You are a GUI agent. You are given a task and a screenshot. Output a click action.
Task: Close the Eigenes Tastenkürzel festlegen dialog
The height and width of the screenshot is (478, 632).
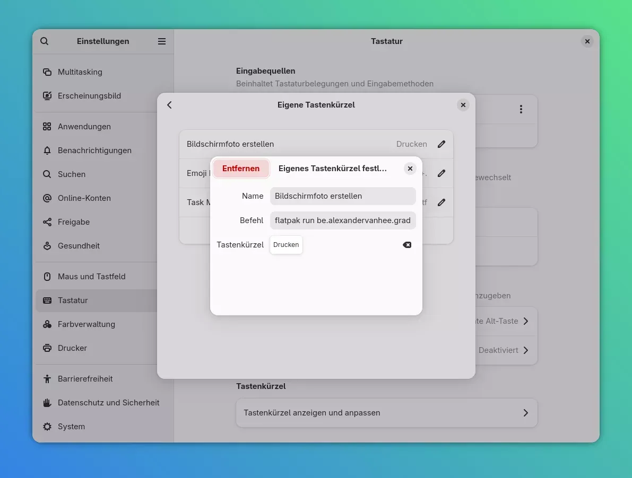(x=410, y=169)
